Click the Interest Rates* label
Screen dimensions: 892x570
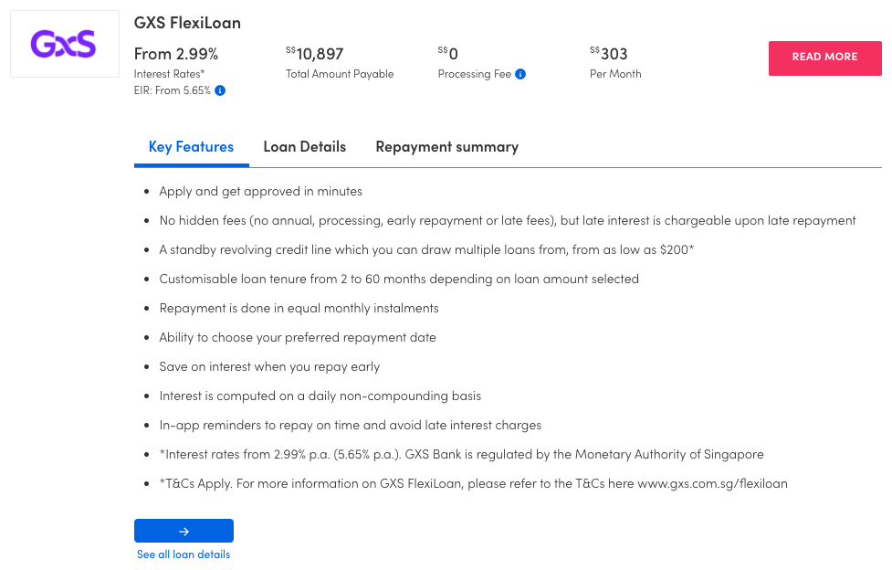tap(169, 74)
